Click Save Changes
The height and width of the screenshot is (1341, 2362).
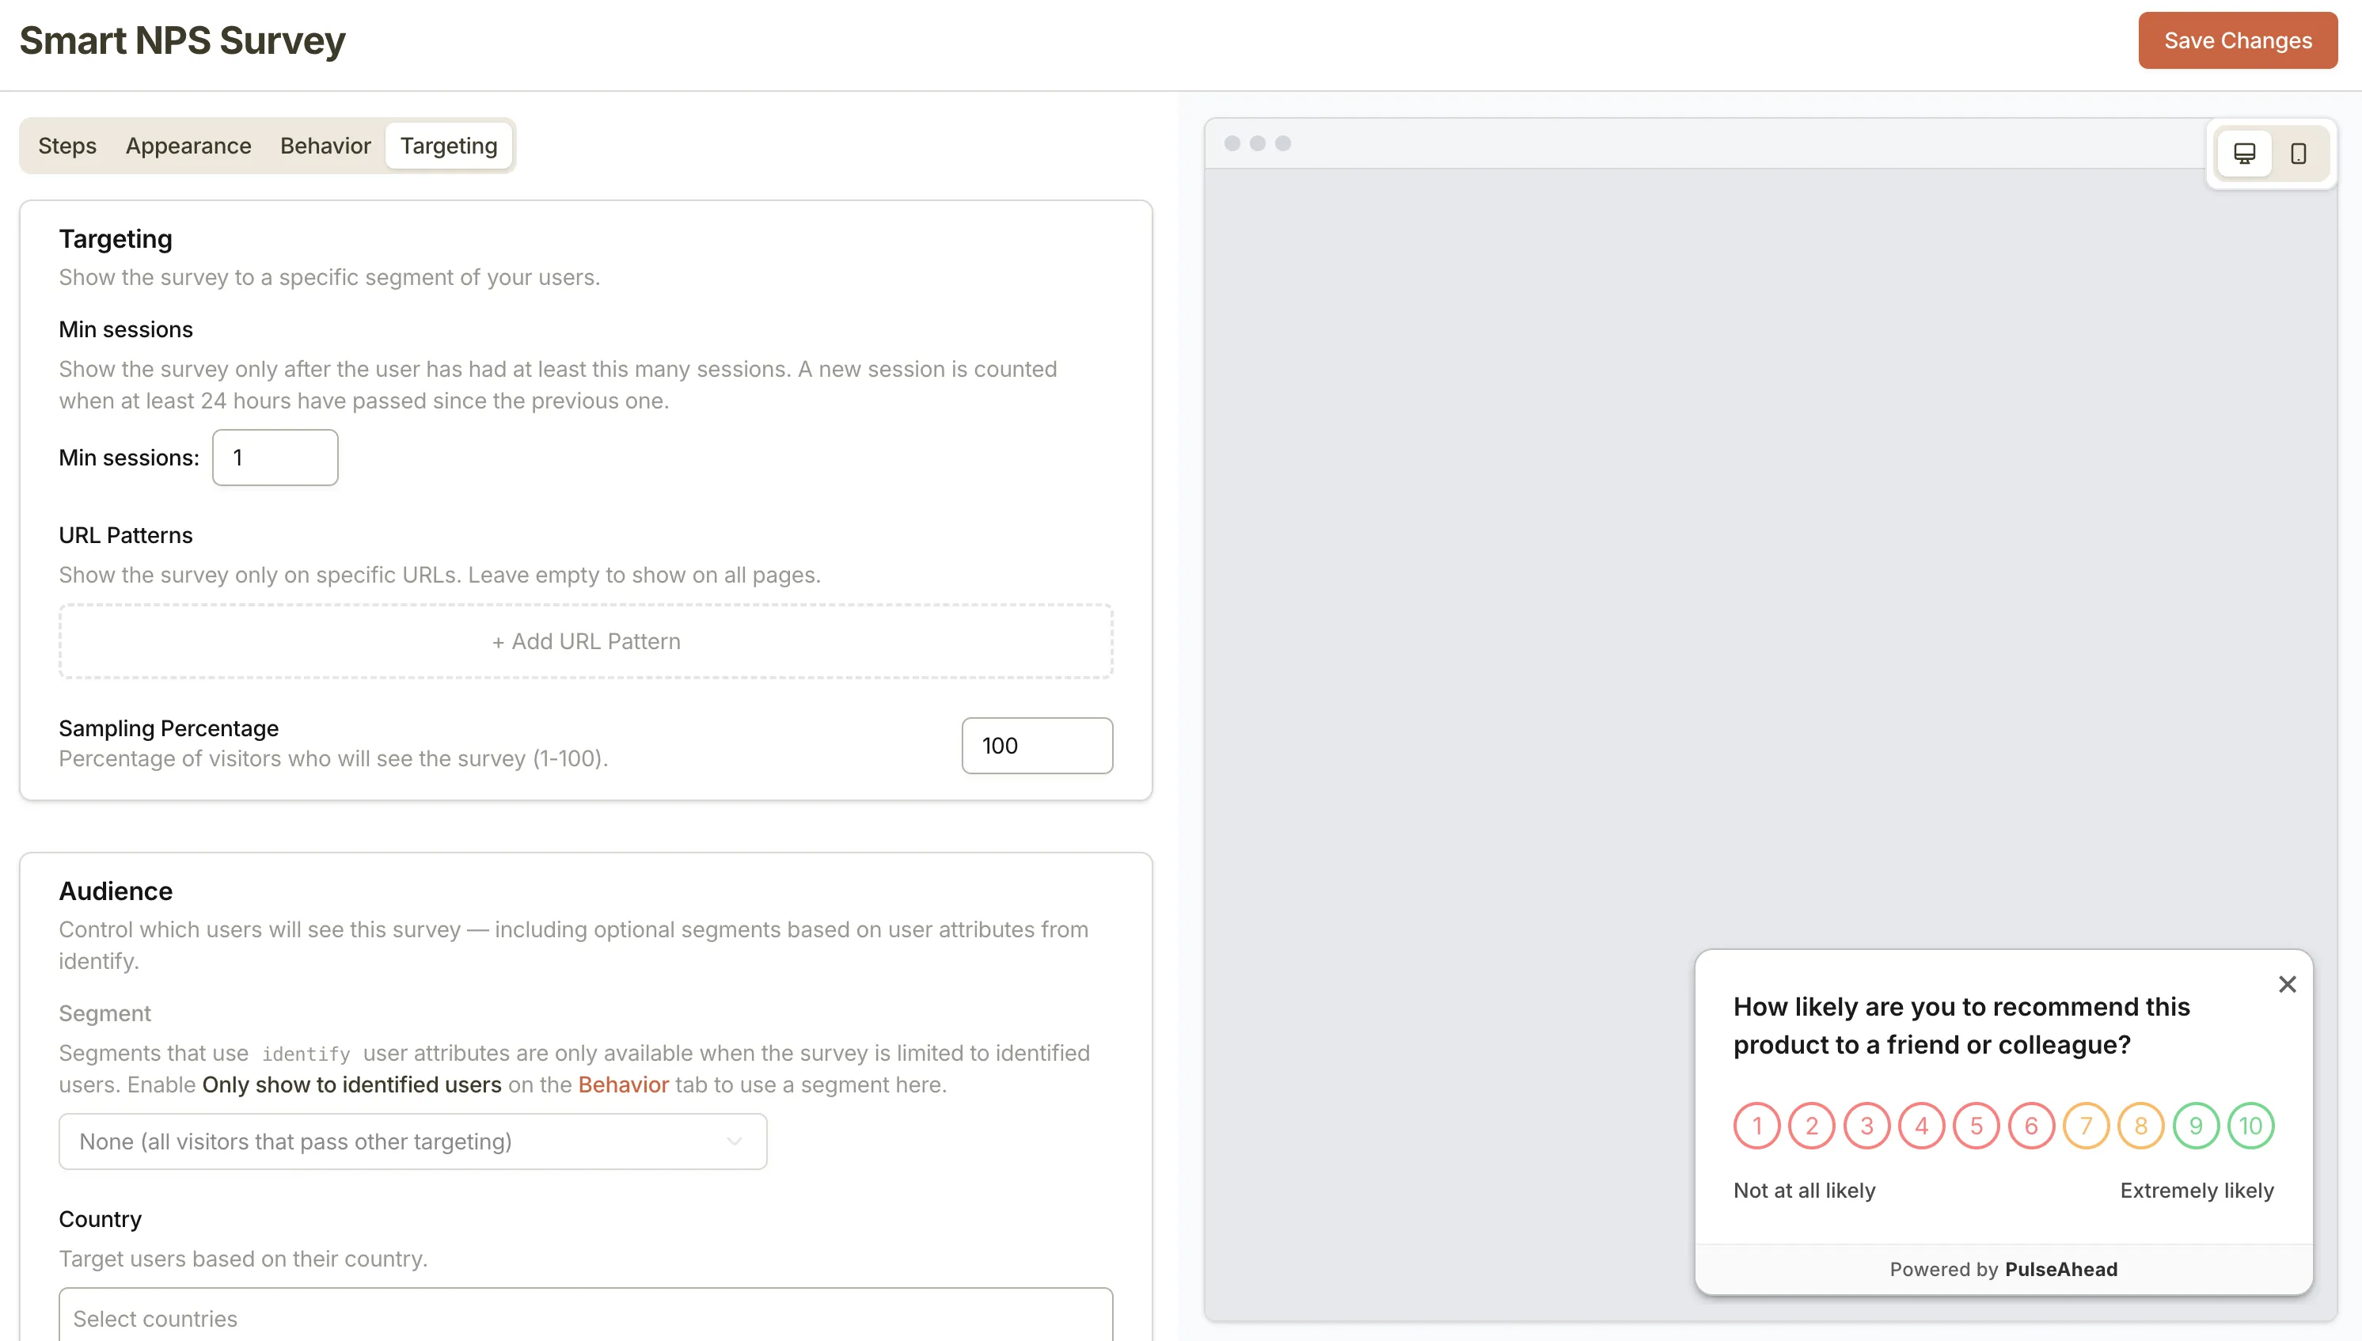point(2238,40)
